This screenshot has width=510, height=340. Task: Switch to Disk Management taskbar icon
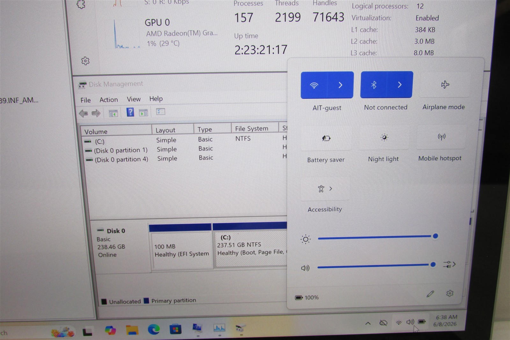pyautogui.click(x=240, y=328)
